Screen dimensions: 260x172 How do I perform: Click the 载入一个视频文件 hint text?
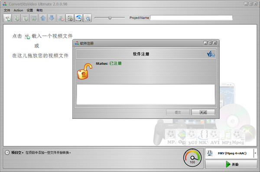(52, 36)
